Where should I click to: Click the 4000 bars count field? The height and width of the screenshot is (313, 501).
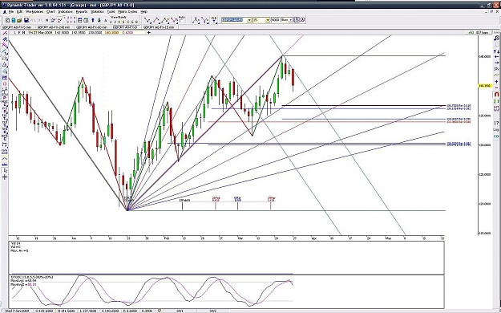point(276,20)
